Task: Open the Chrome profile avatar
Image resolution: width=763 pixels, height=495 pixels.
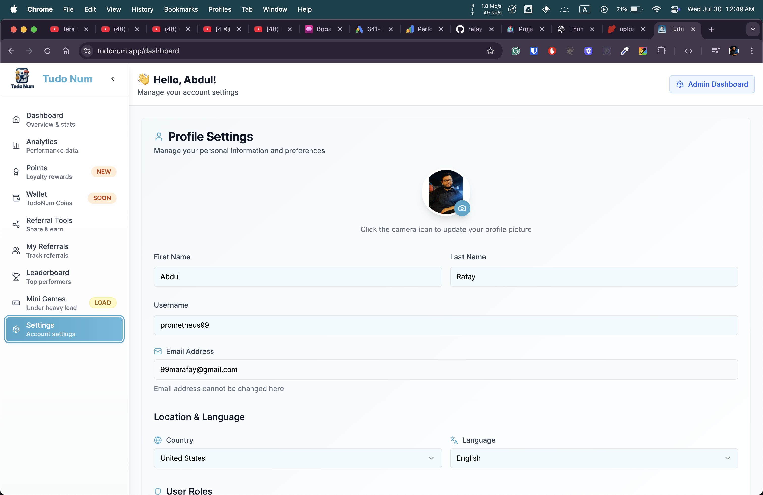Action: pos(733,51)
